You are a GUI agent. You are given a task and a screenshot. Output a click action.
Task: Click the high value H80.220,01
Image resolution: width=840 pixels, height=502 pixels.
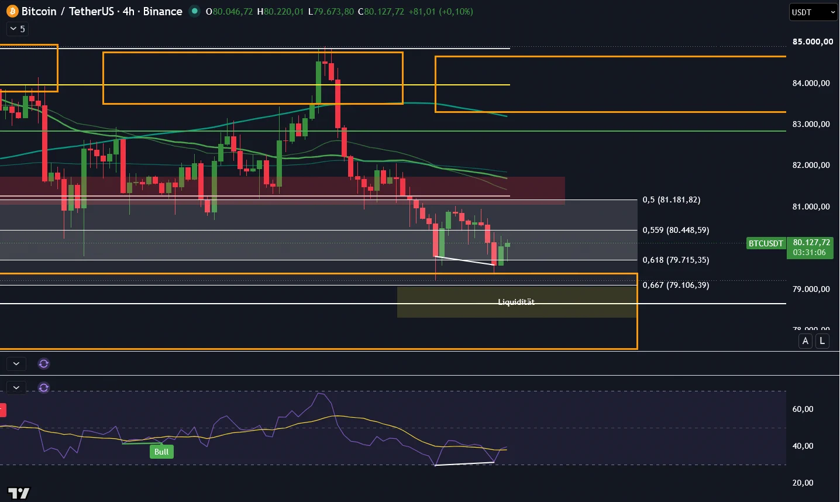click(281, 11)
